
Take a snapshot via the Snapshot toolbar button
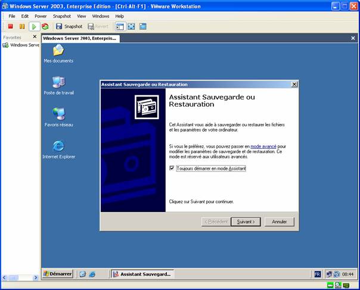[x=69, y=26]
